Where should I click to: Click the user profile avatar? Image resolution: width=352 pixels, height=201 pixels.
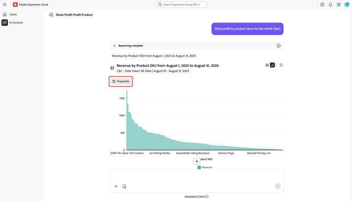click(x=347, y=5)
